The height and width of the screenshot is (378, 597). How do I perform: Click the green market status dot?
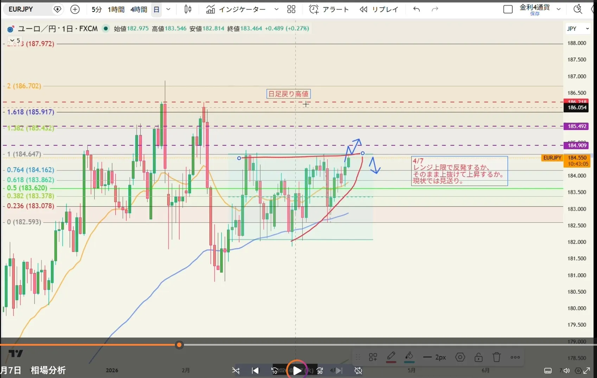[106, 28]
